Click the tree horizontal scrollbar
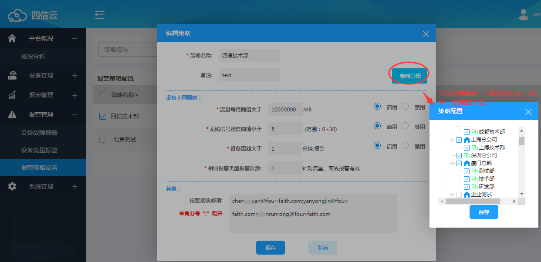The image size is (541, 262). (473, 202)
